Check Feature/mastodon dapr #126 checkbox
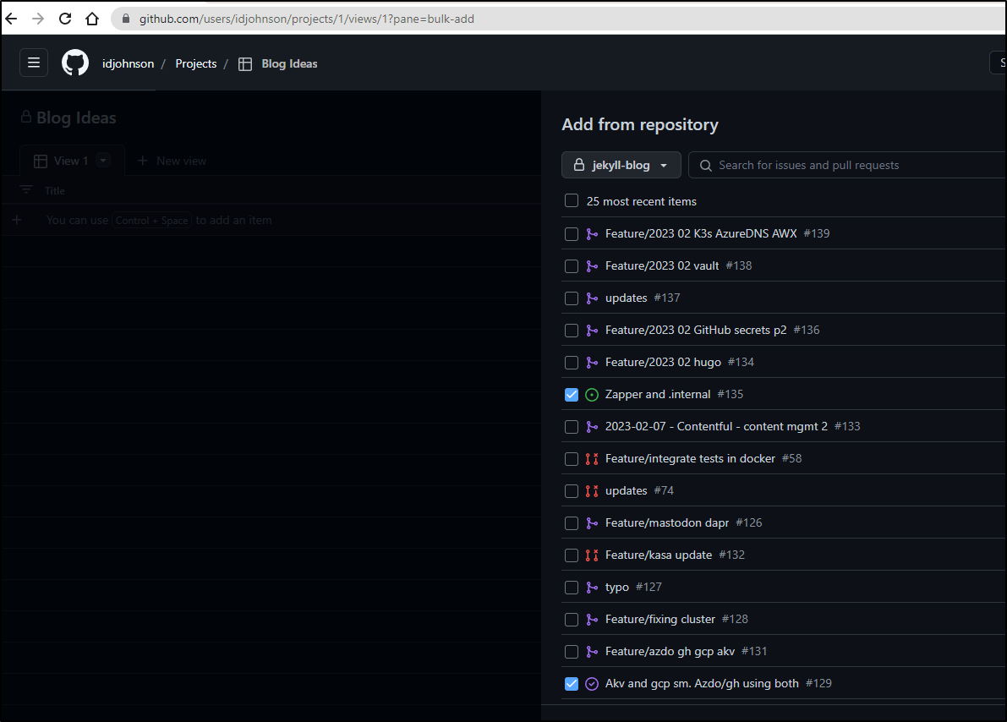Screen dimensions: 1007x722 (572, 522)
